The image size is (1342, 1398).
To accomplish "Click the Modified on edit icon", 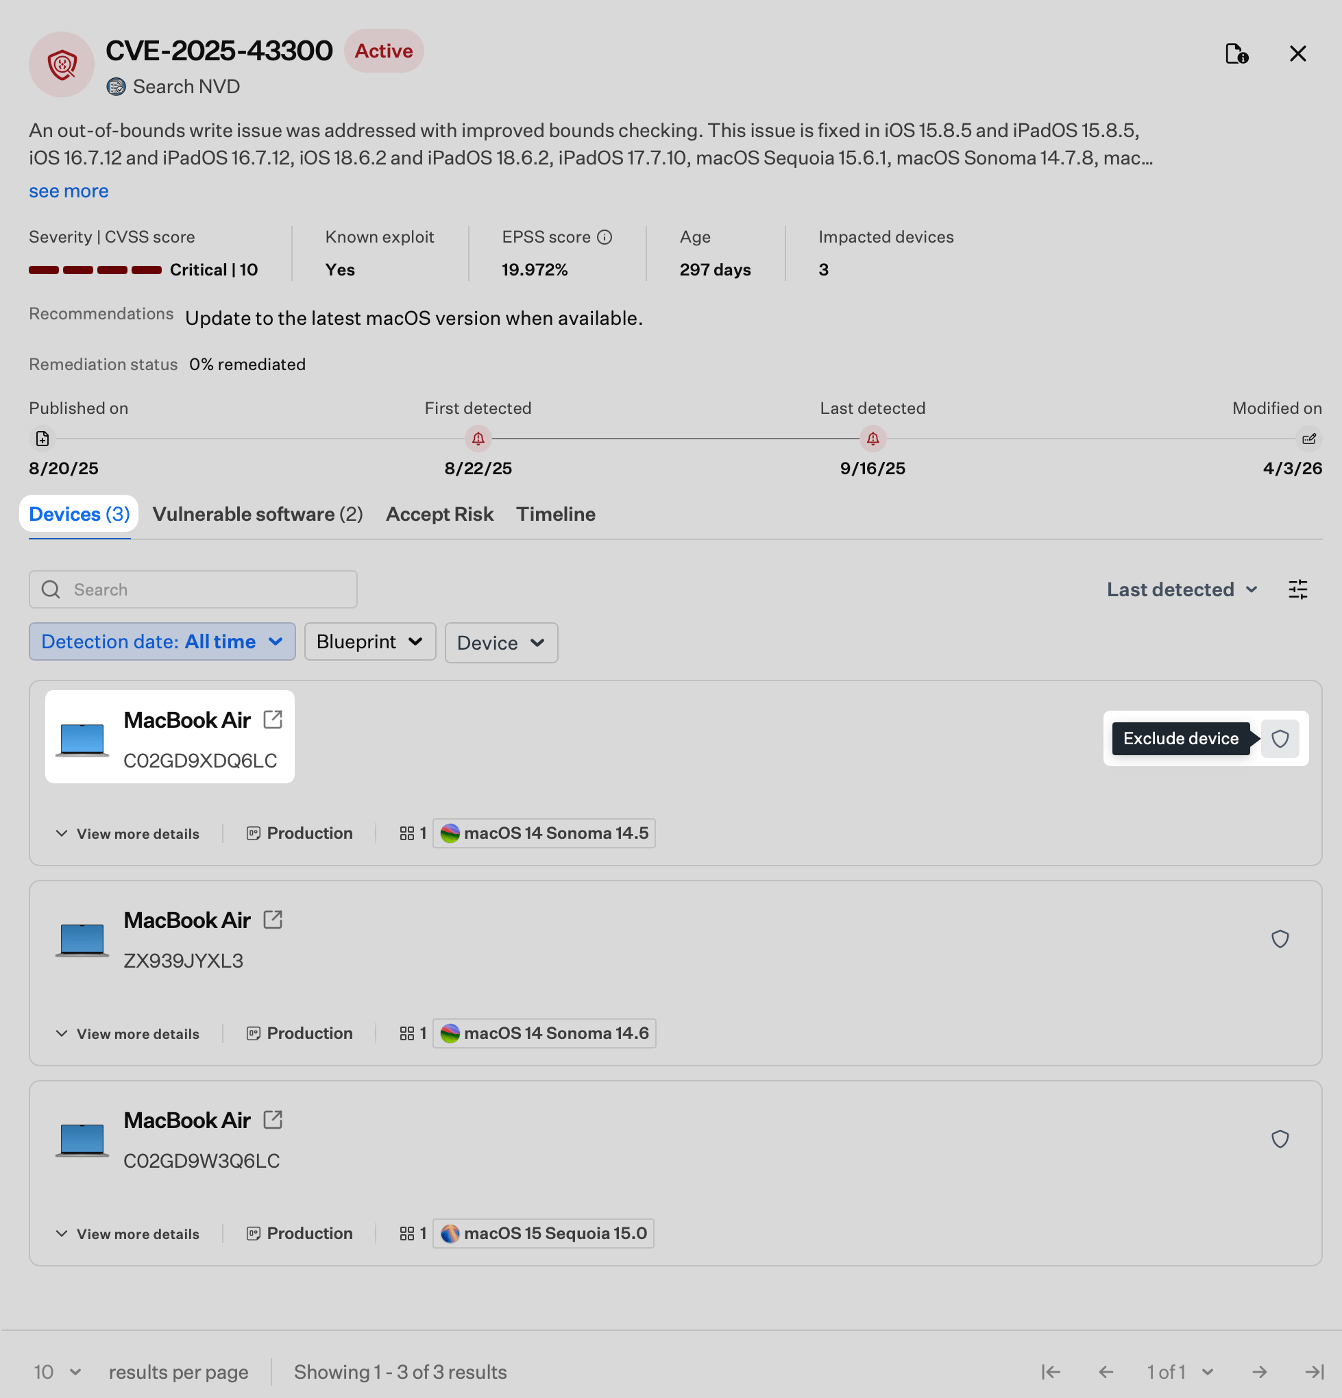I will coord(1308,438).
